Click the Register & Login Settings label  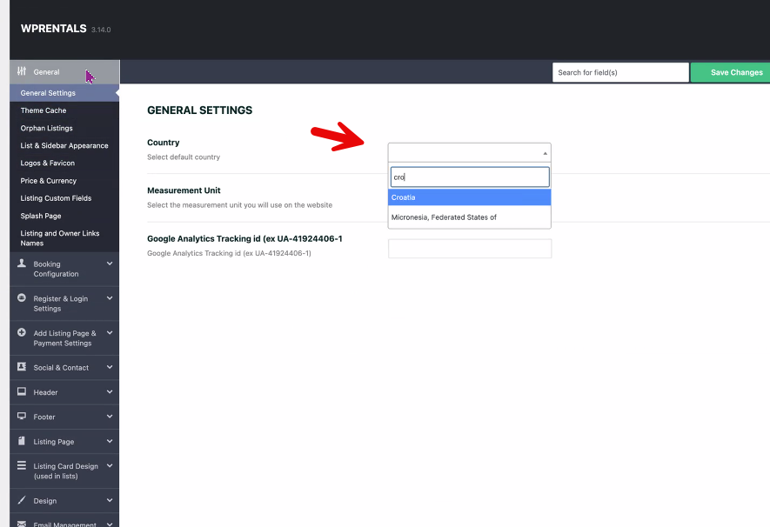[x=60, y=304]
